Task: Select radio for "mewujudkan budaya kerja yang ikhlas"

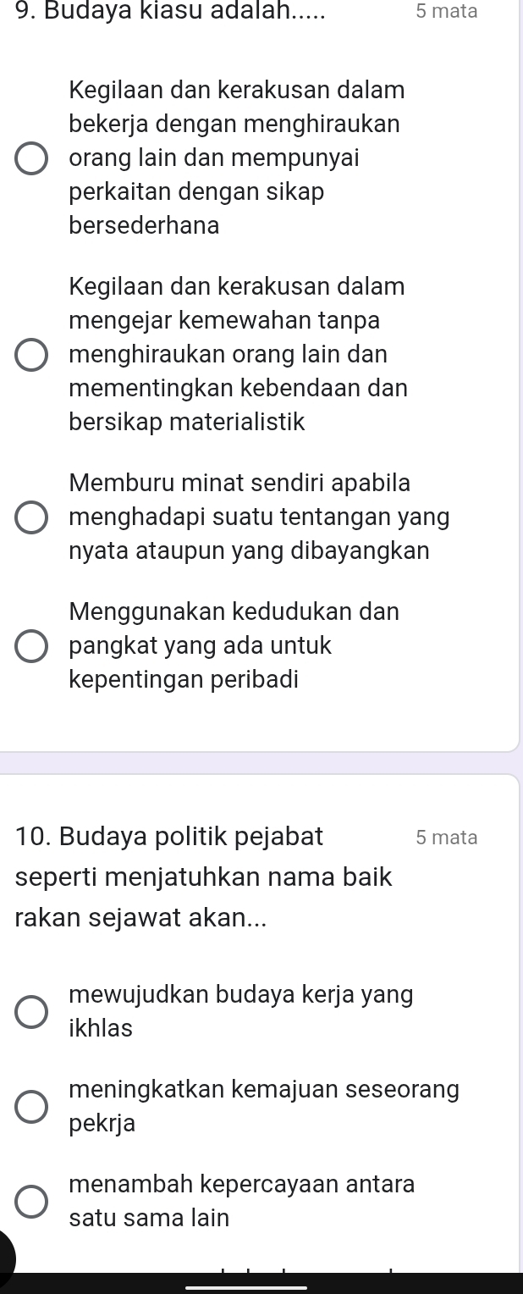Action: click(32, 1012)
